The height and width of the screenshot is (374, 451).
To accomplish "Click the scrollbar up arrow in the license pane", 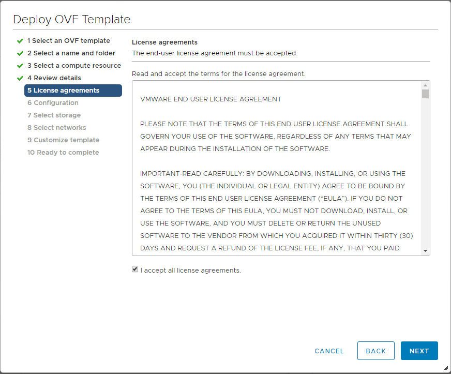I will (425, 86).
